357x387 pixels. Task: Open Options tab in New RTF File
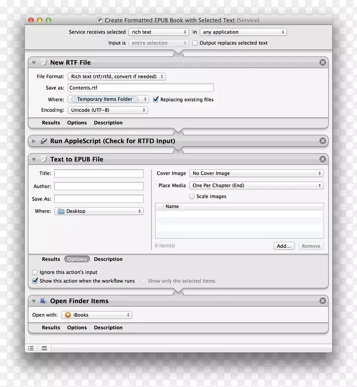coord(77,123)
